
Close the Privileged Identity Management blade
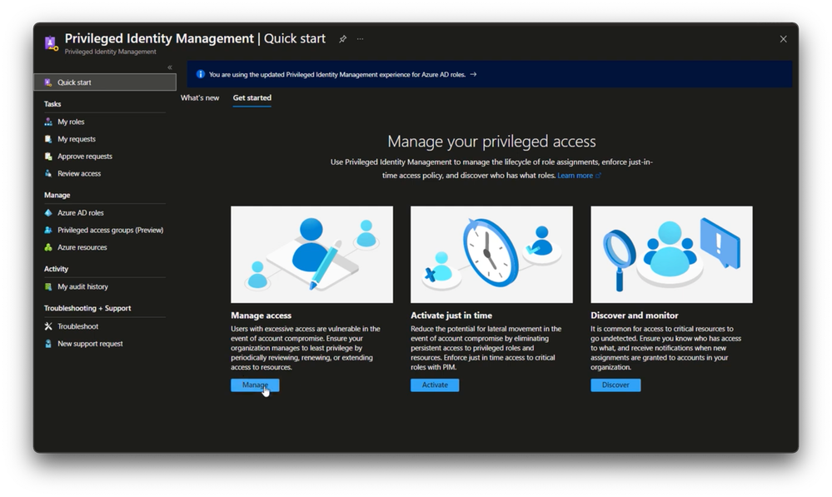(x=783, y=39)
